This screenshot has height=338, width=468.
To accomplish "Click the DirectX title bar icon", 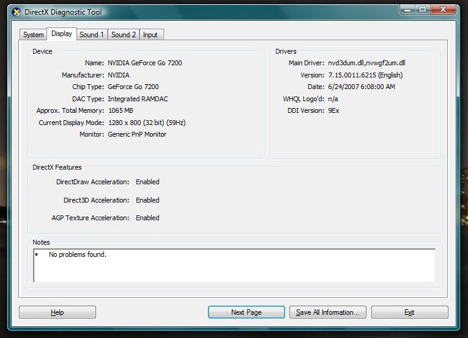I will point(17,12).
